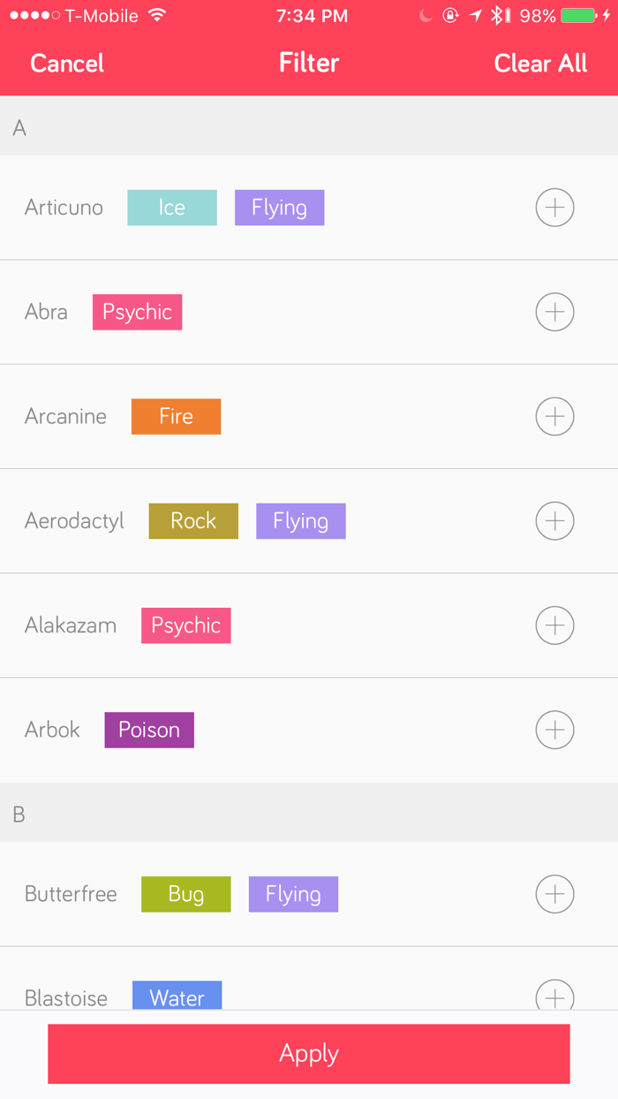Tap the Flying tag next to Butterfree

293,894
